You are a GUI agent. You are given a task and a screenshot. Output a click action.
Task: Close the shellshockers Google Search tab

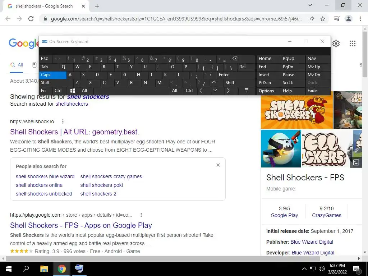[83, 6]
